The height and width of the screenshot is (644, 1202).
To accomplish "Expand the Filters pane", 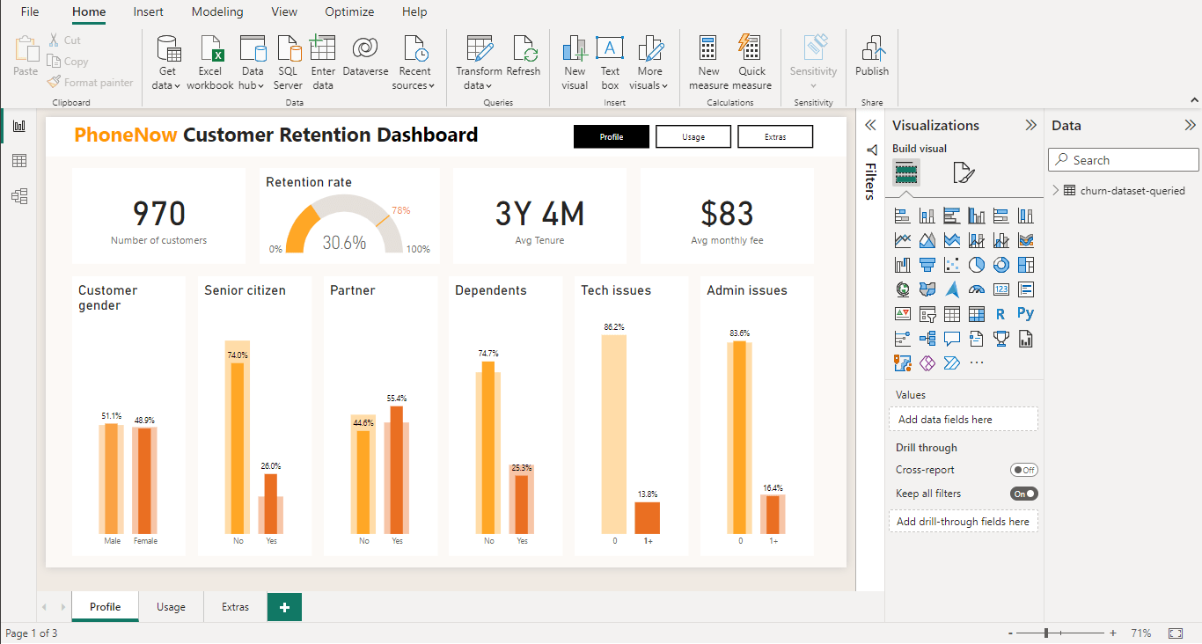I will pyautogui.click(x=870, y=125).
